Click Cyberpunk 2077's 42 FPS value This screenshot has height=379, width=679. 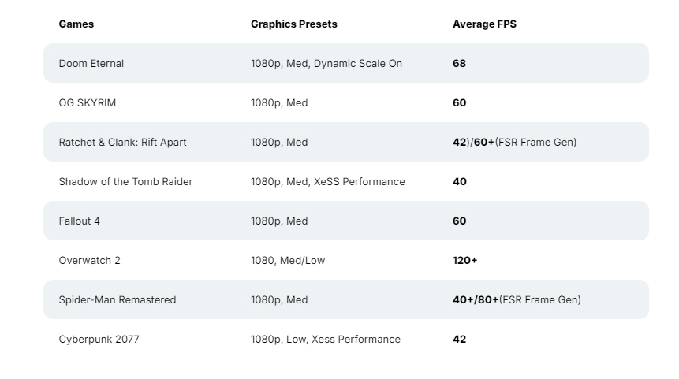click(459, 339)
